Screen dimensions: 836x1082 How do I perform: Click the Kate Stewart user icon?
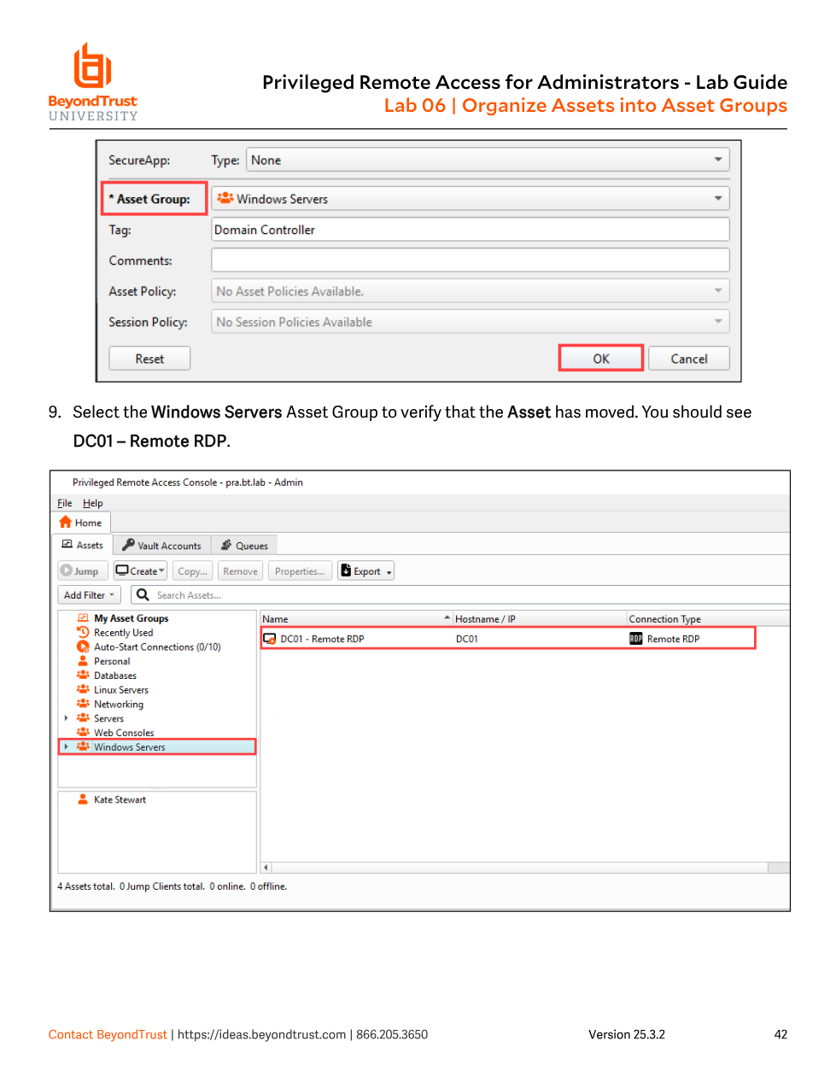[x=83, y=799]
